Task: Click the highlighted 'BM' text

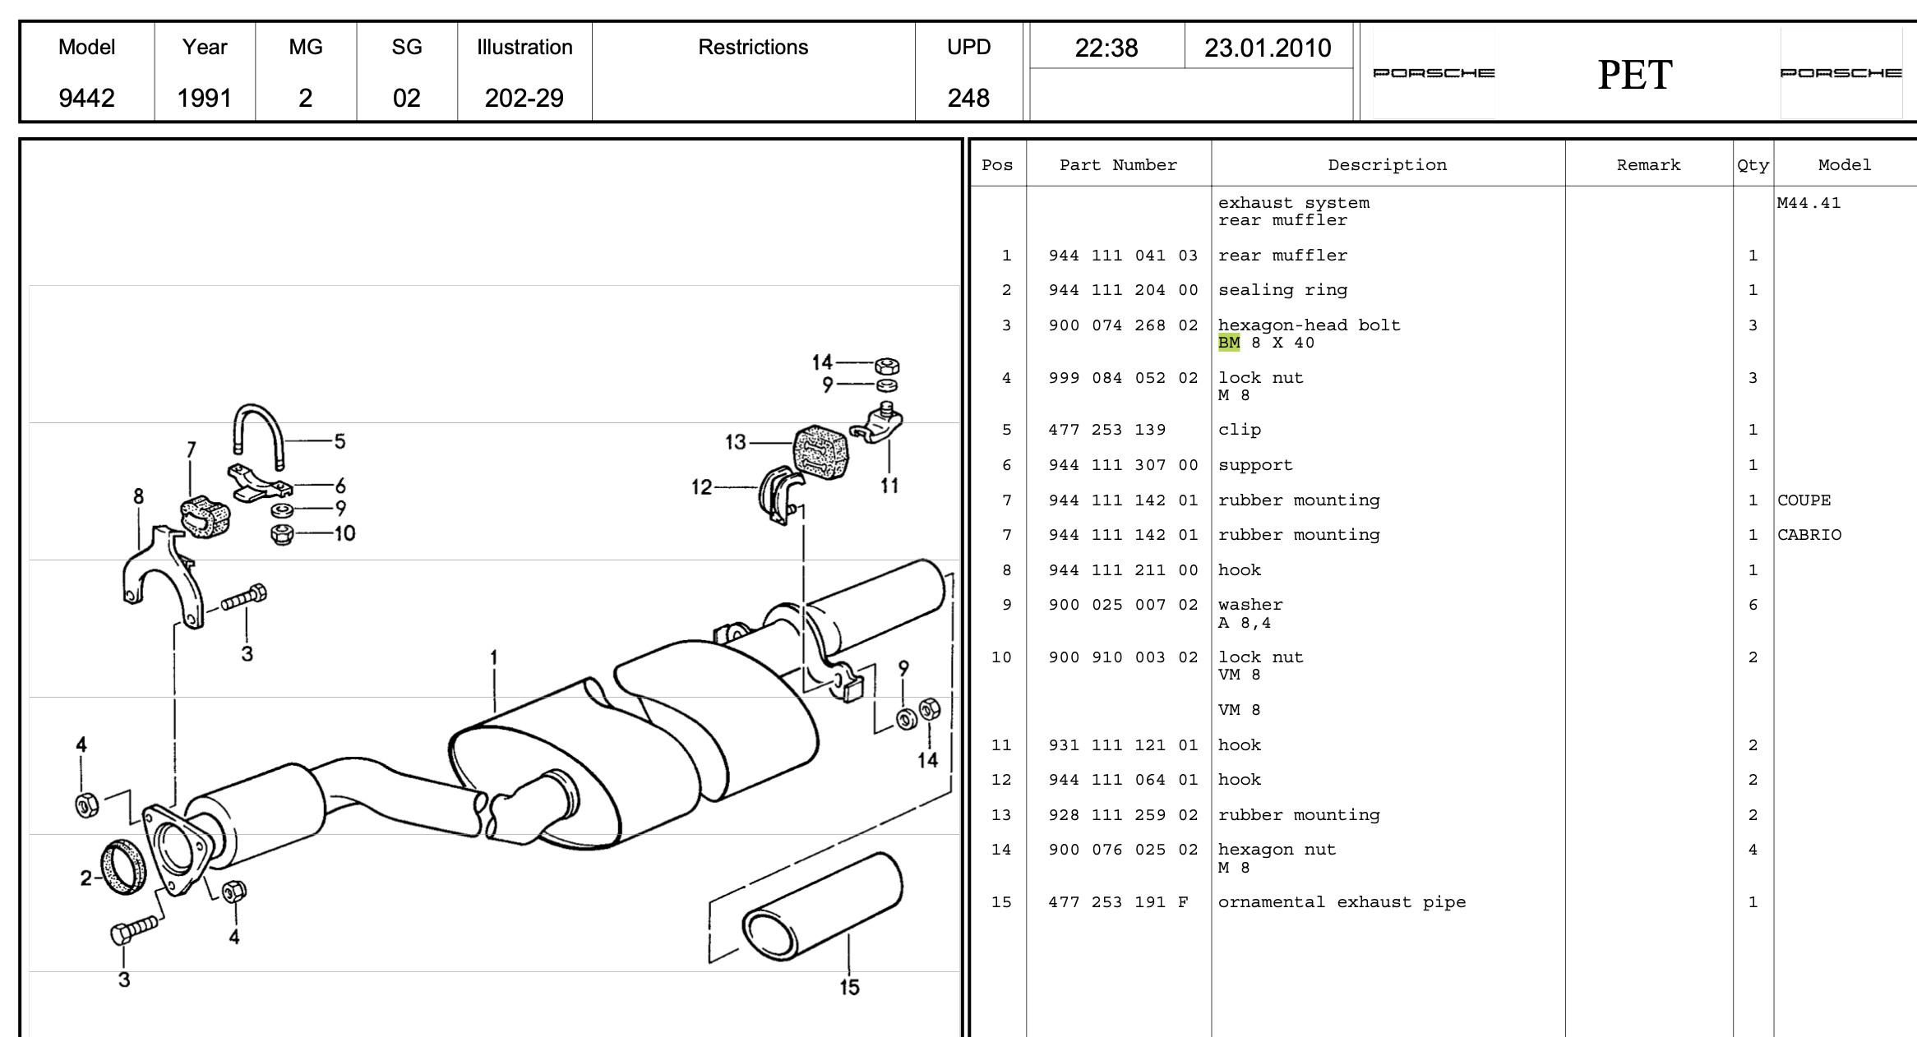Action: [x=1229, y=343]
